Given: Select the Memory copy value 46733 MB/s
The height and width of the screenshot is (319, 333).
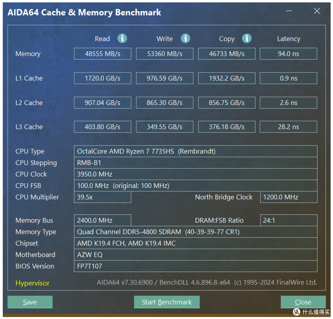Looking at the screenshot, I should click(227, 54).
